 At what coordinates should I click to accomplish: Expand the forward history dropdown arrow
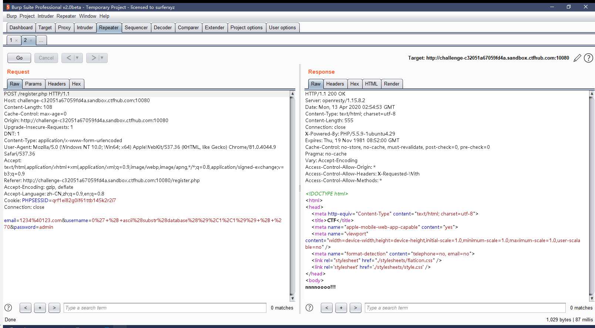tap(102, 58)
